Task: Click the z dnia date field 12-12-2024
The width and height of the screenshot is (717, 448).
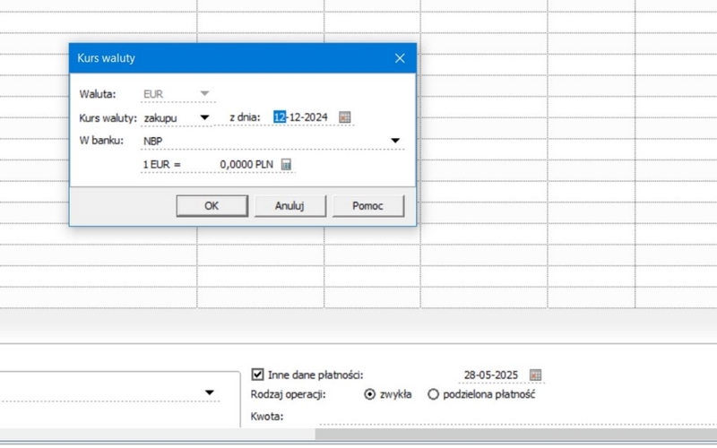Action: 300,117
